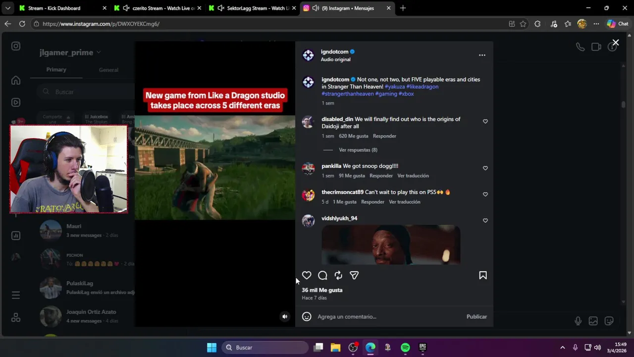Save post with bookmark icon
This screenshot has width=634, height=357.
point(483,275)
